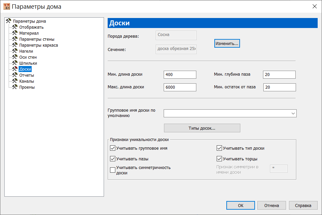This screenshot has height=215, width=322.
Task: Uncheck Учитывать пазы checkbox
Action: click(x=113, y=159)
